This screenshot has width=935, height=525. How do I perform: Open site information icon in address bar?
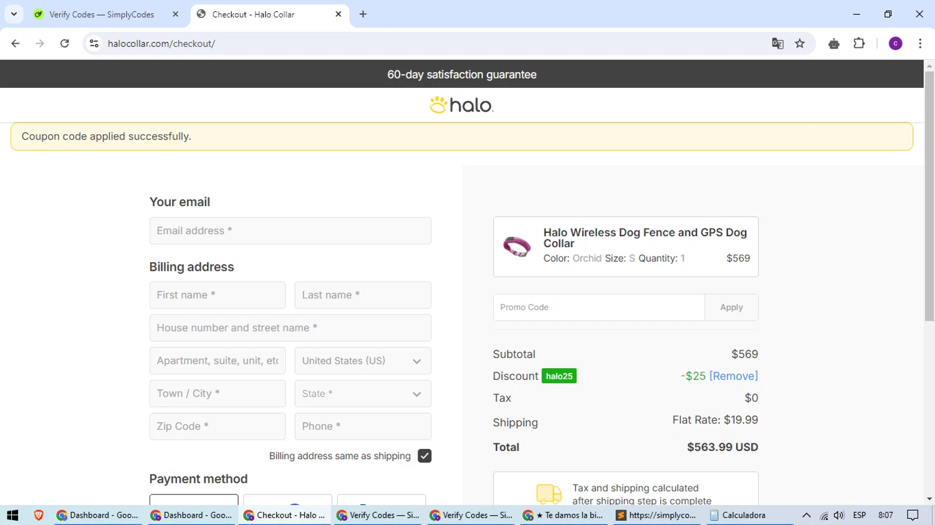coord(94,44)
